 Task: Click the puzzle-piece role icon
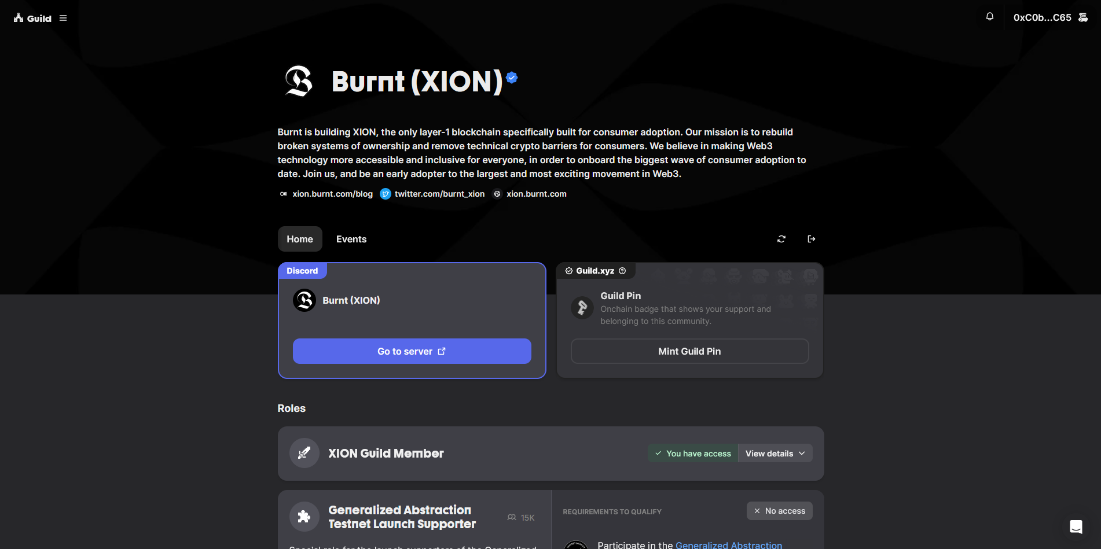point(304,517)
